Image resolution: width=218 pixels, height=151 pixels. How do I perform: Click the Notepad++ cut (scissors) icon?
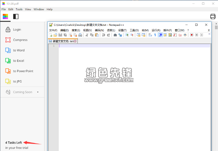coord(87,35)
